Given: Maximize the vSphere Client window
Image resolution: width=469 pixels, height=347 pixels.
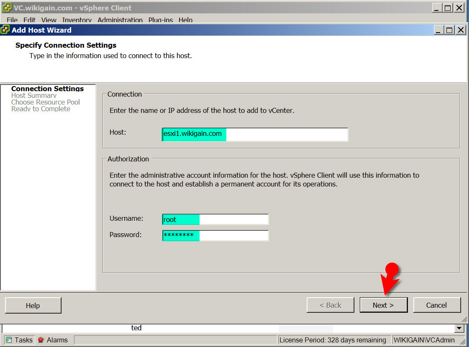Looking at the screenshot, I should pos(448,8).
